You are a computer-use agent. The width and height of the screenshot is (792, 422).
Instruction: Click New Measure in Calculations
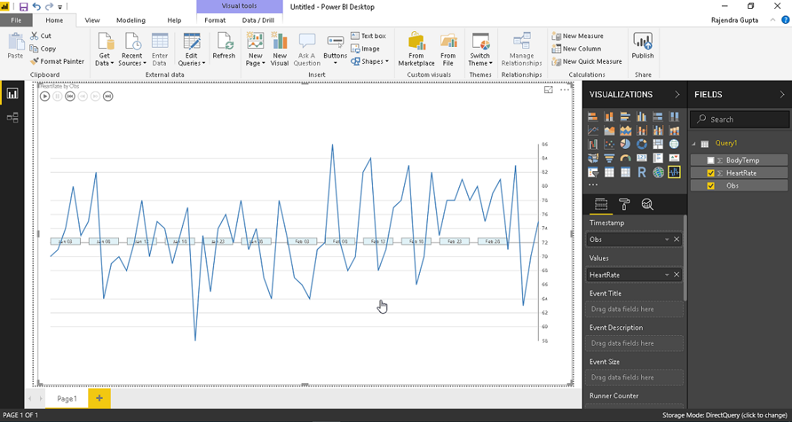tap(577, 36)
